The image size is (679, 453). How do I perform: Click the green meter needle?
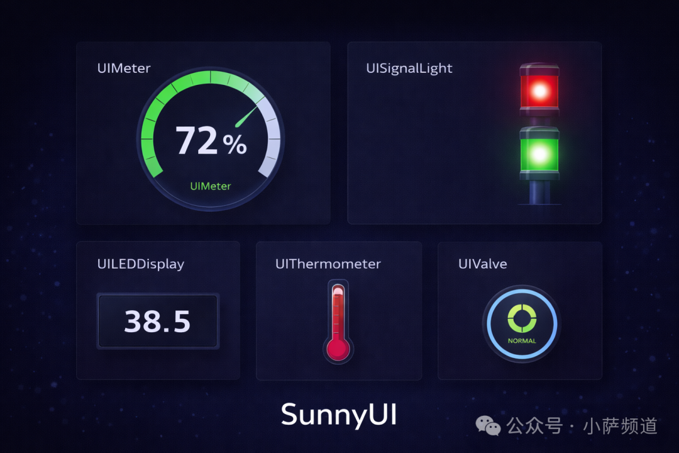click(246, 116)
